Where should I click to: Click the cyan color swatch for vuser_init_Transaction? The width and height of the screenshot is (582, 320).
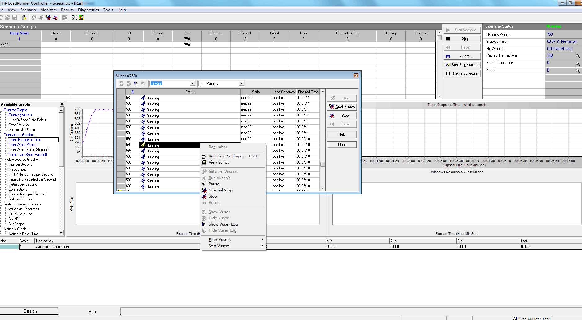9,247
